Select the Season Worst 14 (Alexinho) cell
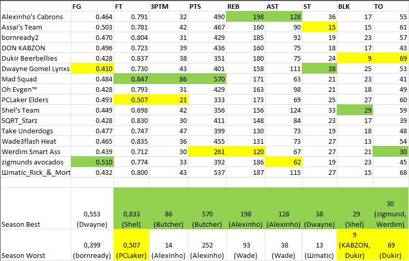 click(169, 245)
